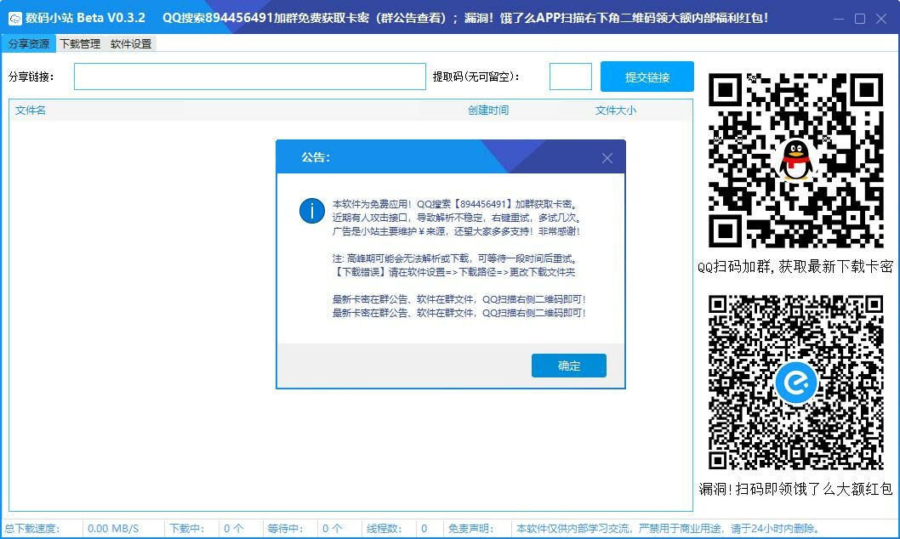Click the 创建时间 column header
This screenshot has height=539, width=900.
coord(488,110)
